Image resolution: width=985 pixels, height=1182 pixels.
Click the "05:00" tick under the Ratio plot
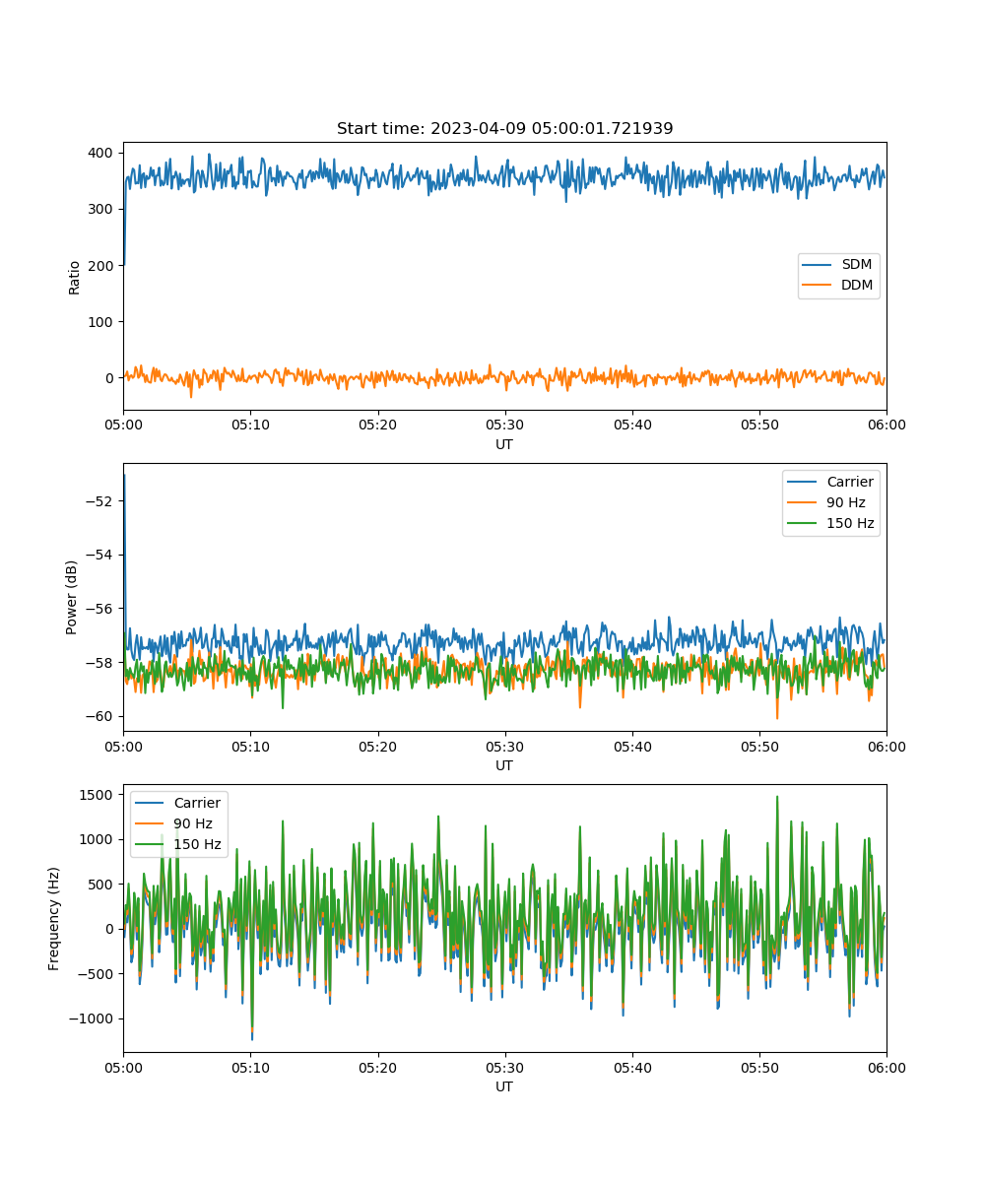pos(123,426)
